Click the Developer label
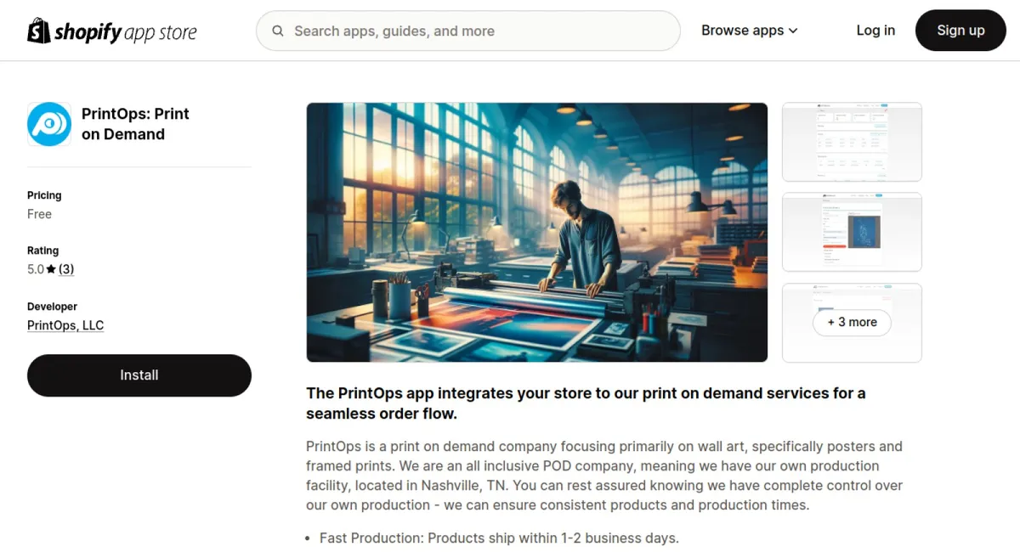The width and height of the screenshot is (1020, 552). (52, 307)
